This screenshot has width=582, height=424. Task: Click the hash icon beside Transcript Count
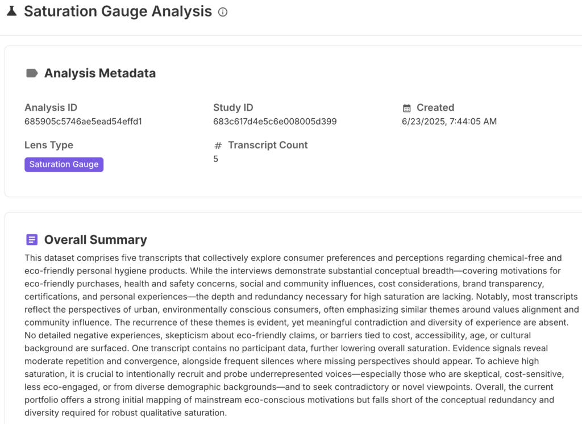coord(218,146)
